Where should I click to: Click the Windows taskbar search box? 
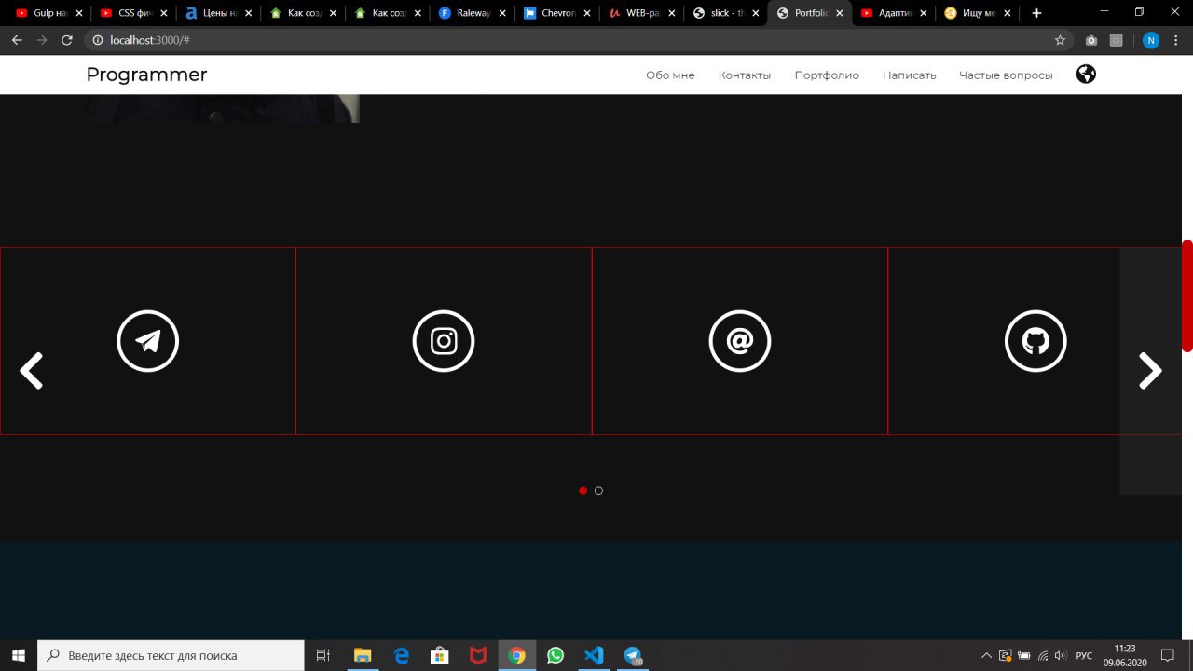171,655
